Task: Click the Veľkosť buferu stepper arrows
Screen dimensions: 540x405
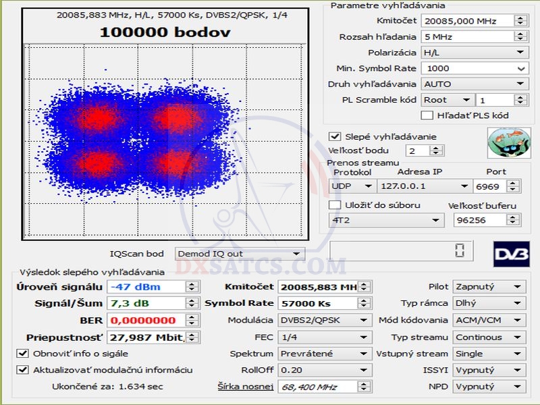Action: [x=515, y=220]
